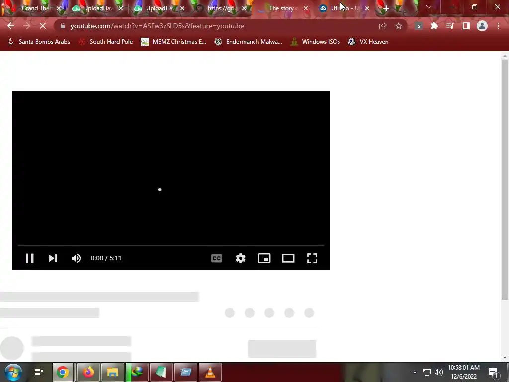
Task: Open MEMZ Christmas E... bookmark
Action: tap(173, 42)
